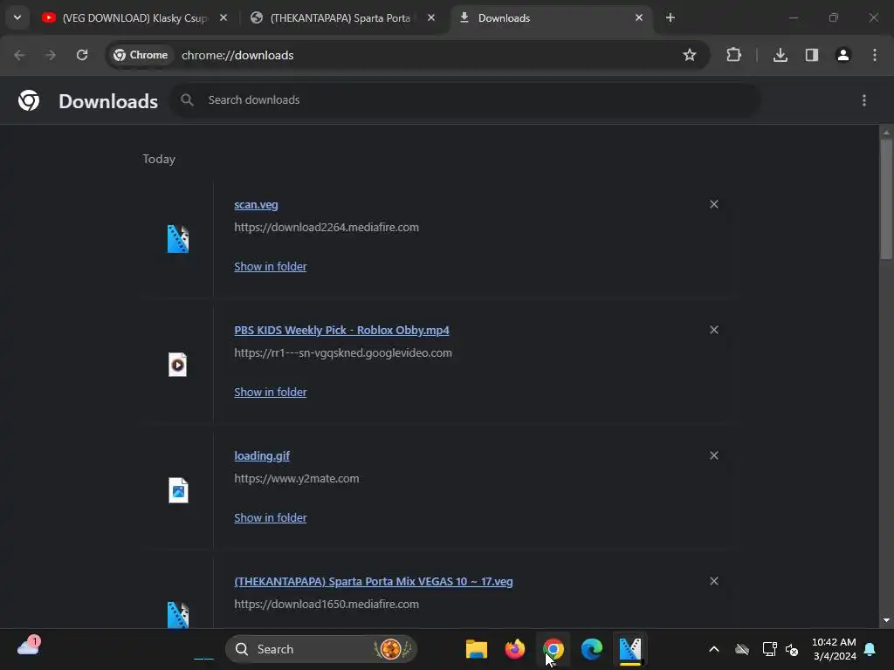The height and width of the screenshot is (670, 894).
Task: Open the scan.veg file link
Action: pos(256,204)
